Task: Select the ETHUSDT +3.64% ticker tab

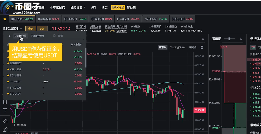Action: tap(75, 19)
